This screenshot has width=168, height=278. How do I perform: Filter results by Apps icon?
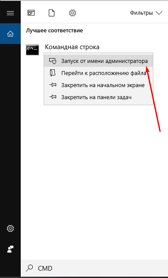31,13
